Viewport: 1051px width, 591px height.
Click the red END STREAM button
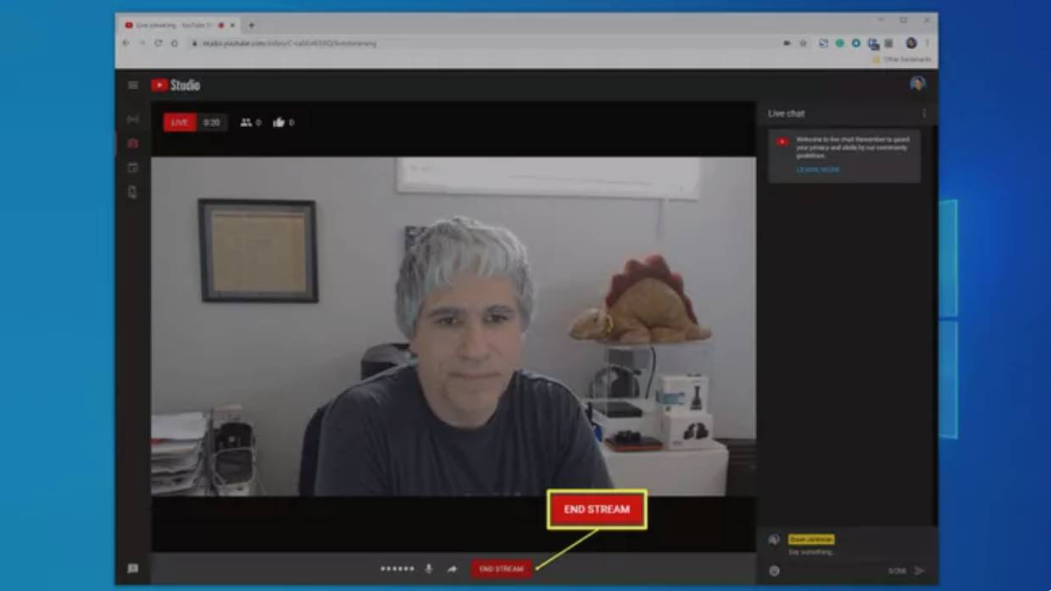(502, 569)
